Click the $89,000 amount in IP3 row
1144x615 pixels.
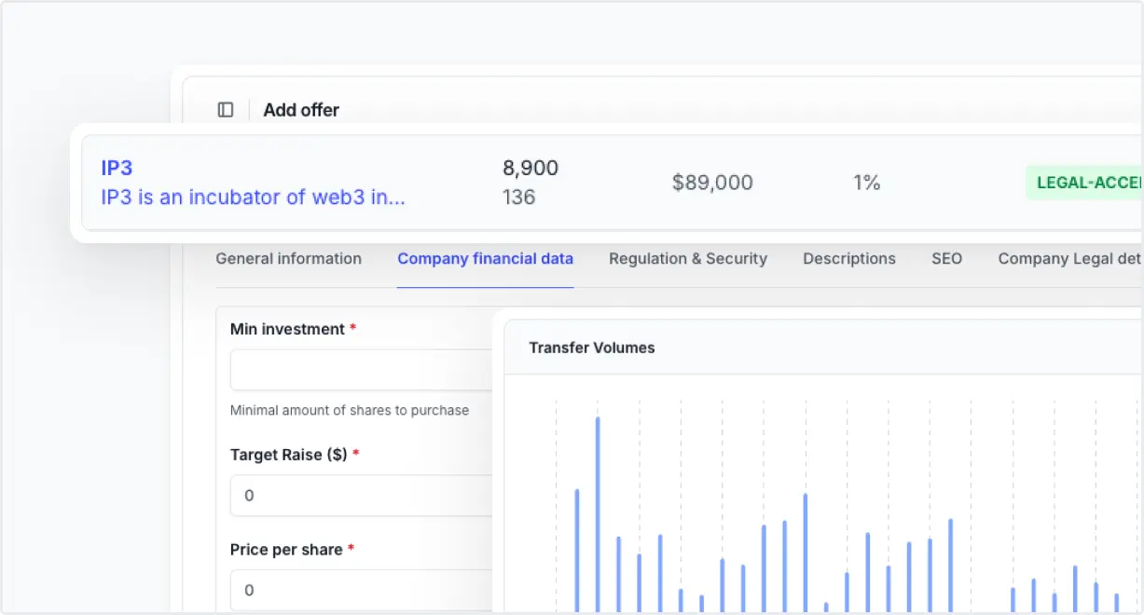pos(712,183)
